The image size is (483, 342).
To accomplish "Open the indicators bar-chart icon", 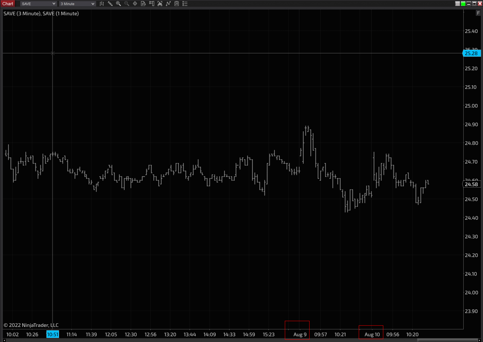I will point(160,4).
